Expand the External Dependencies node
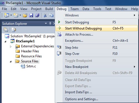Viewport: 139px width, 103px height. [x=11, y=46]
